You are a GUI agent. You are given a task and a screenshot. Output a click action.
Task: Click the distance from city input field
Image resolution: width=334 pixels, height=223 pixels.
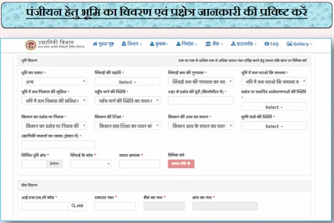[x=201, y=100]
